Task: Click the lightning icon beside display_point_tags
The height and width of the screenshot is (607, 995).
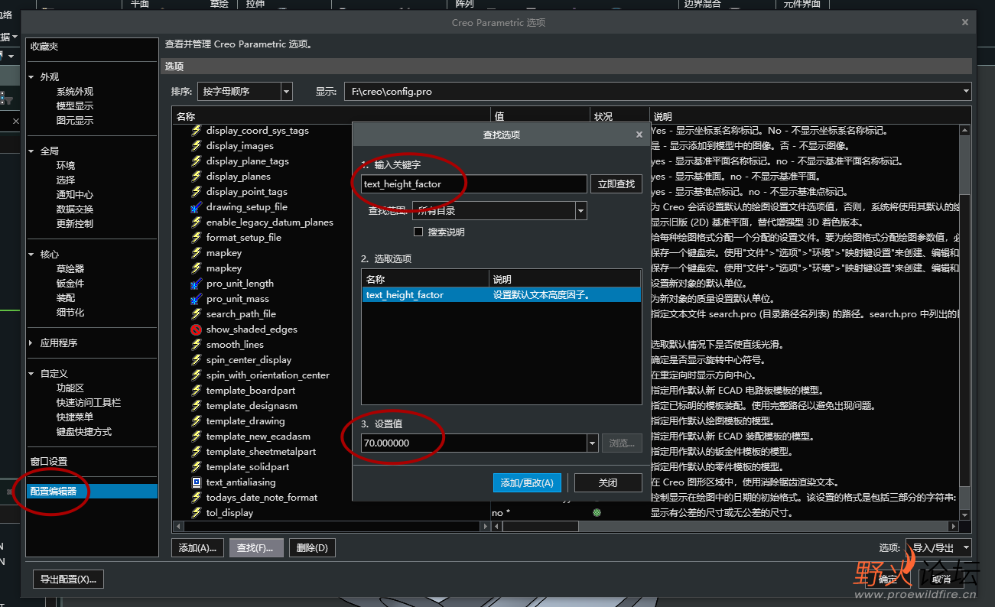Action: point(197,192)
